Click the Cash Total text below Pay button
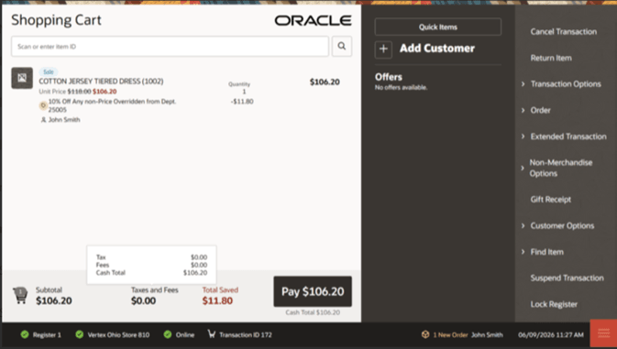 (x=313, y=312)
